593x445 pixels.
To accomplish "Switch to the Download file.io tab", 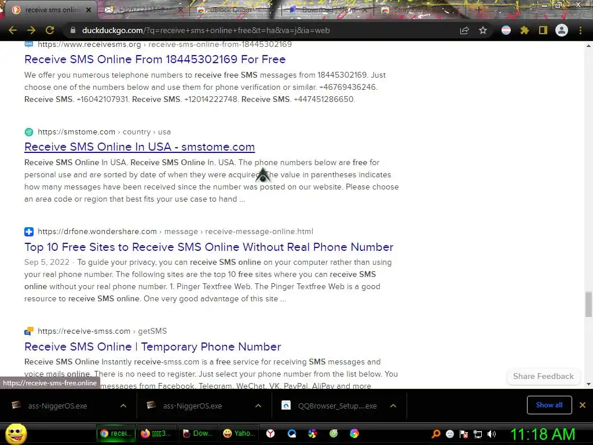I will 328,10.
